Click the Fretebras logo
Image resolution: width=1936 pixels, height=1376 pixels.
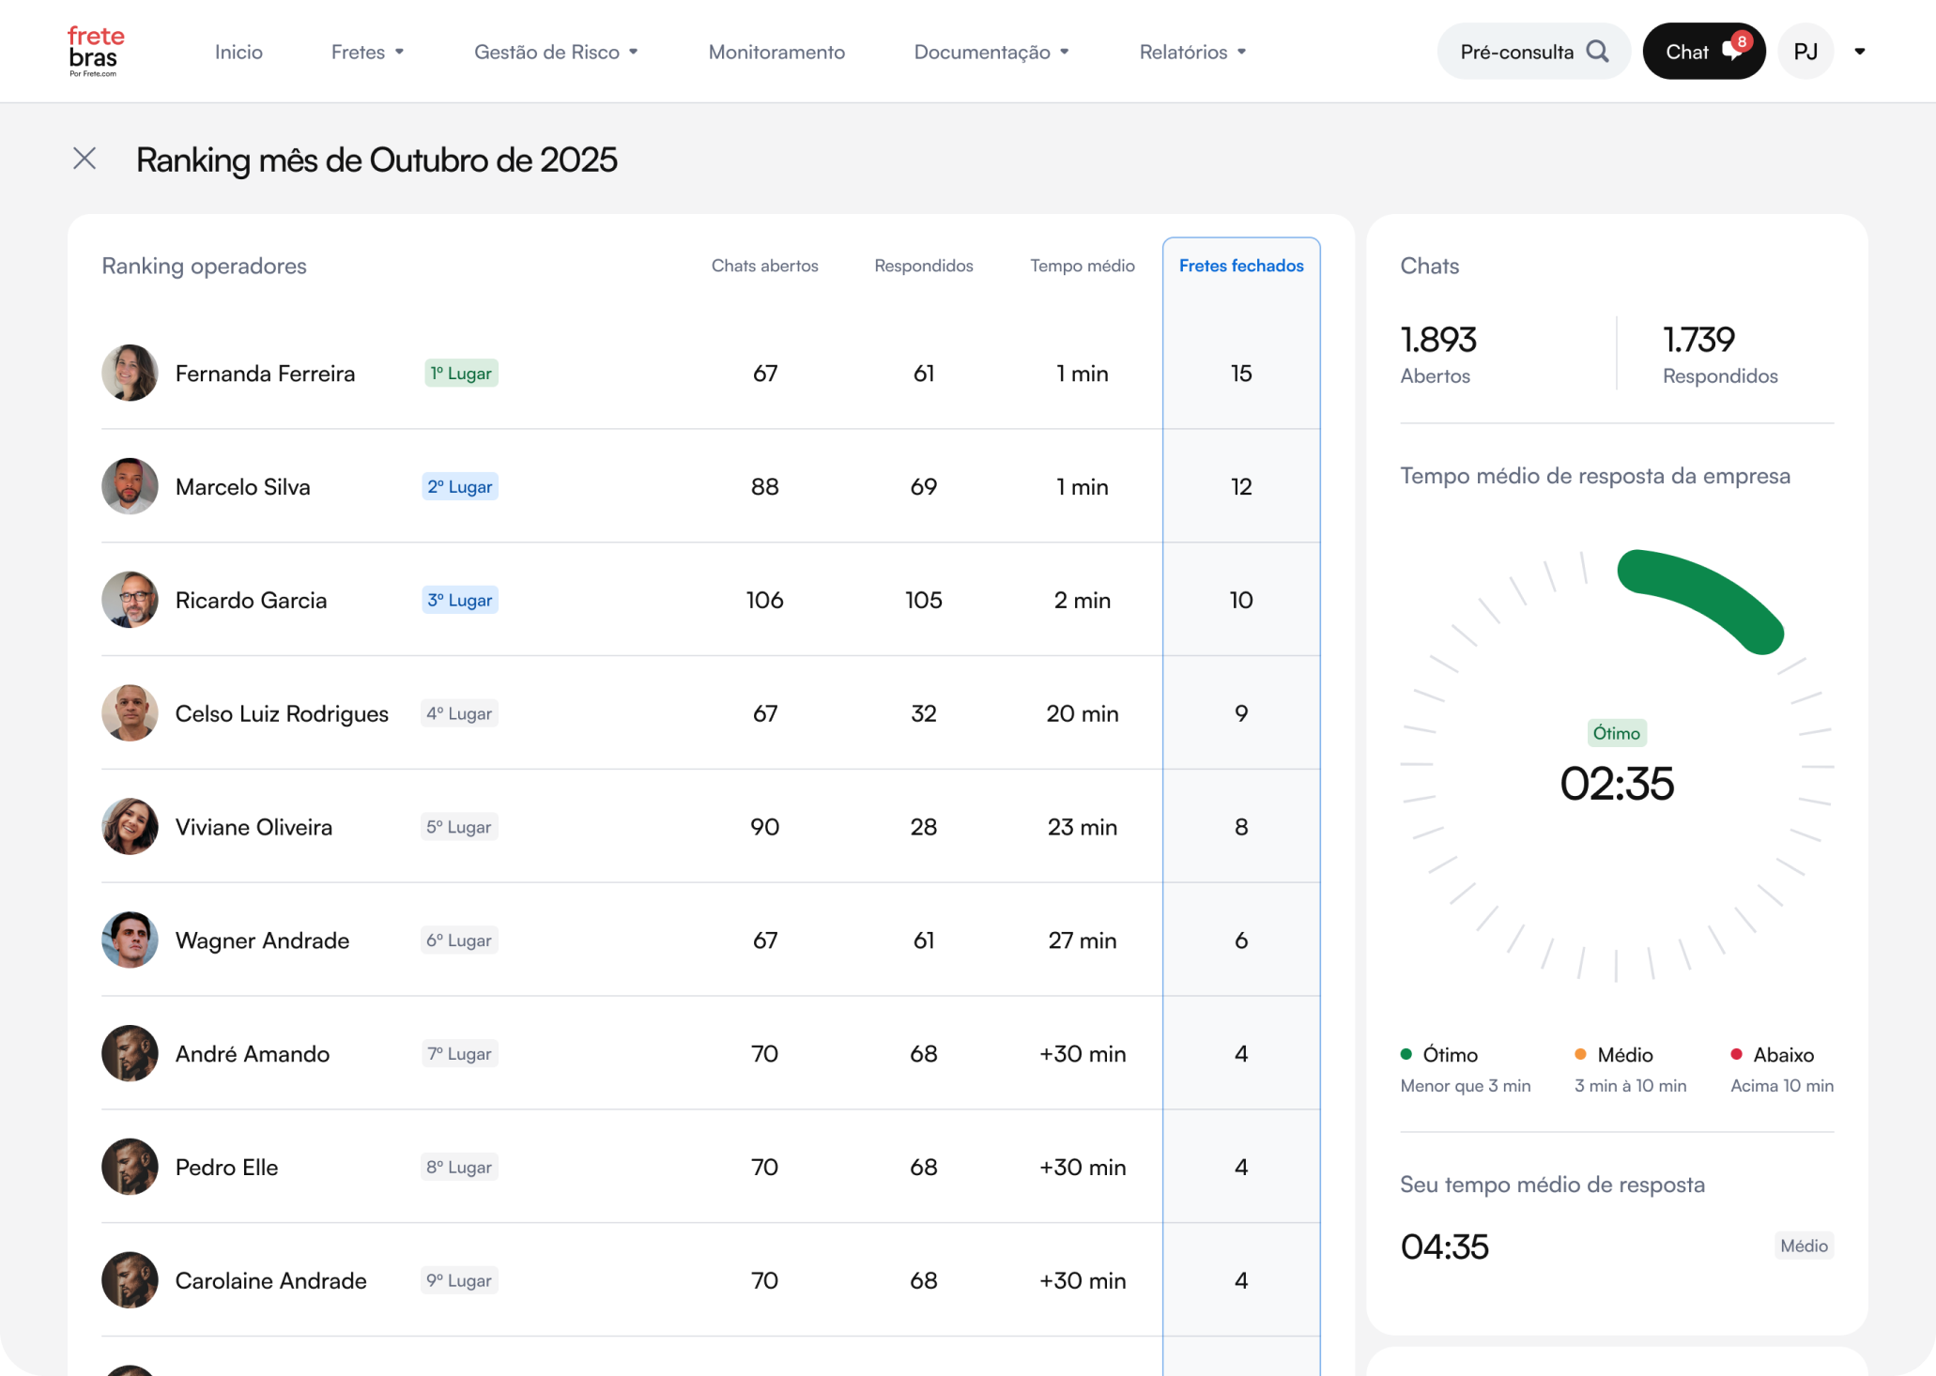[x=96, y=51]
